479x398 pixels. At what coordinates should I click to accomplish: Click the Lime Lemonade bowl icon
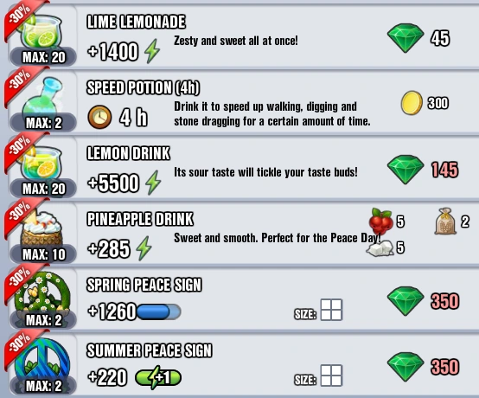[42, 32]
